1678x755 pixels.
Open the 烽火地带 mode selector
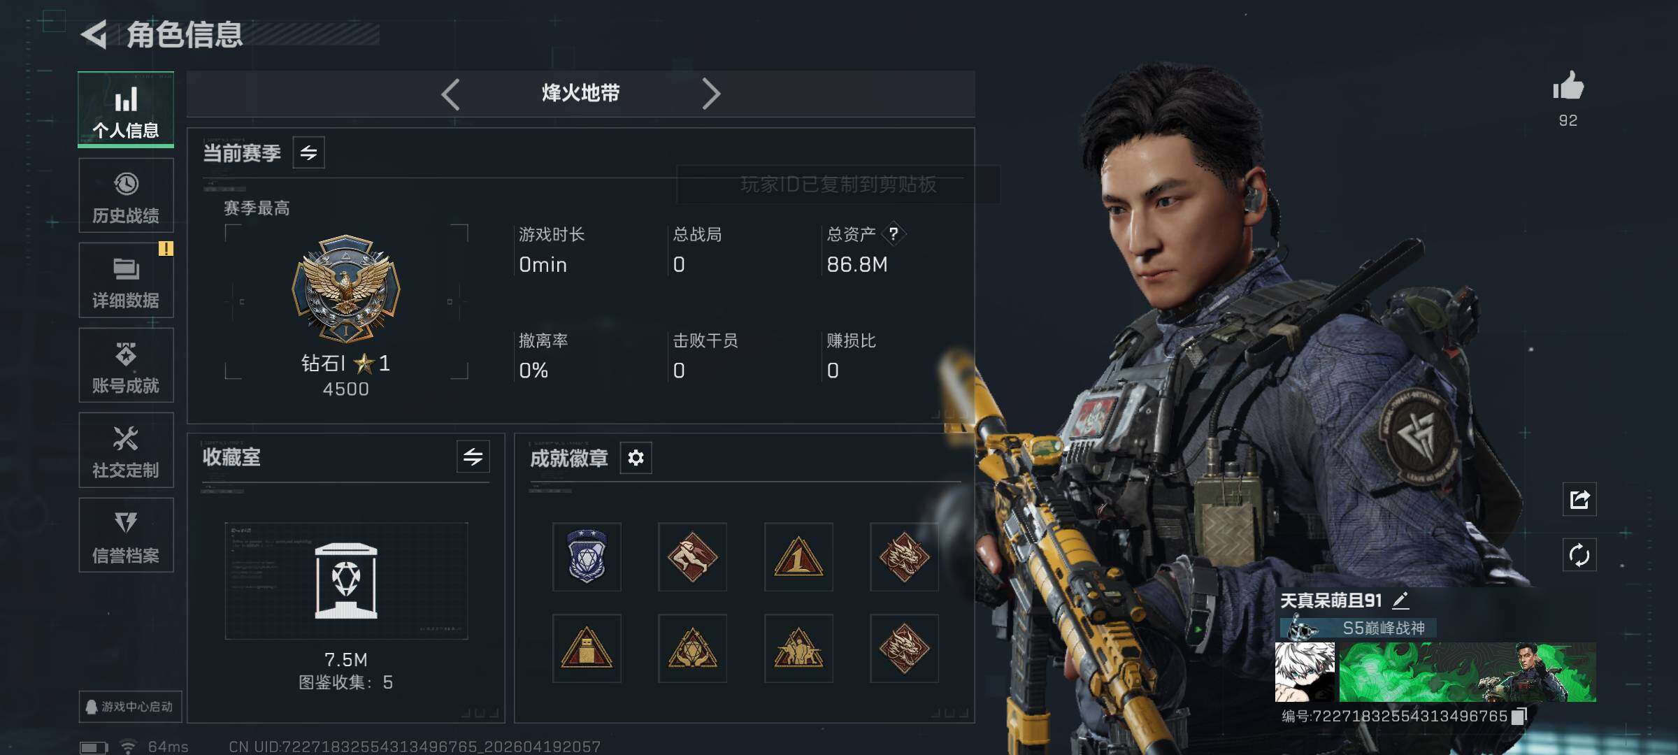[580, 93]
